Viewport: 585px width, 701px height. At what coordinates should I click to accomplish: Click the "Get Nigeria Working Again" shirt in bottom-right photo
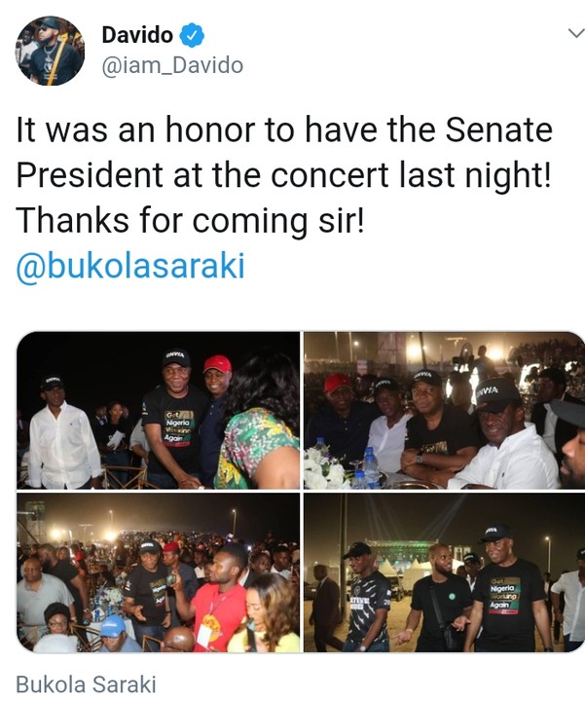(504, 596)
